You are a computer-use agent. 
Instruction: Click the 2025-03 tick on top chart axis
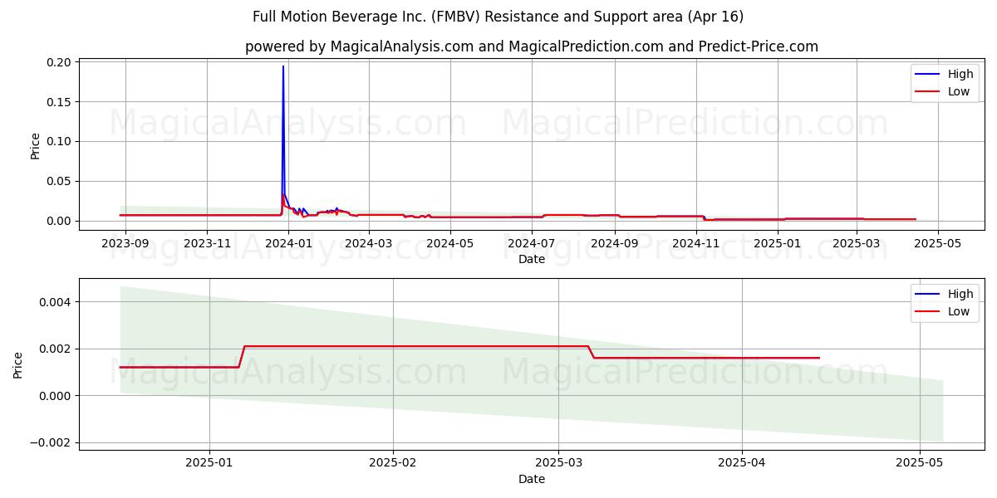coord(856,243)
